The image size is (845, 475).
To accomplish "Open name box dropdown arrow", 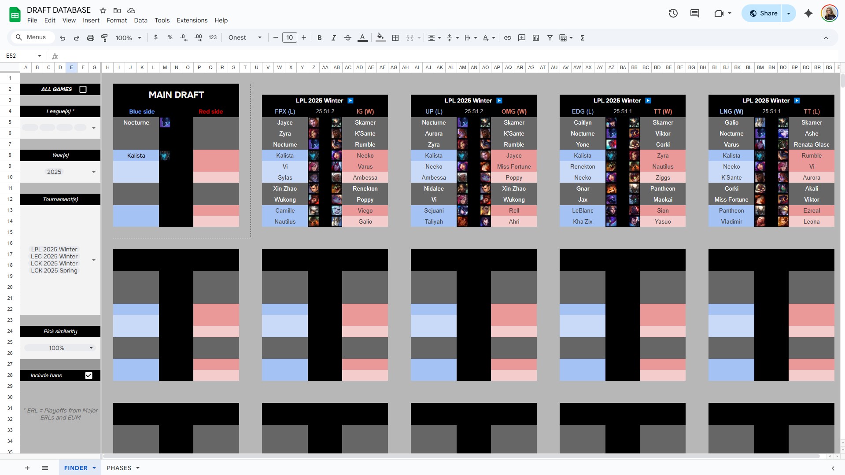I will point(40,56).
